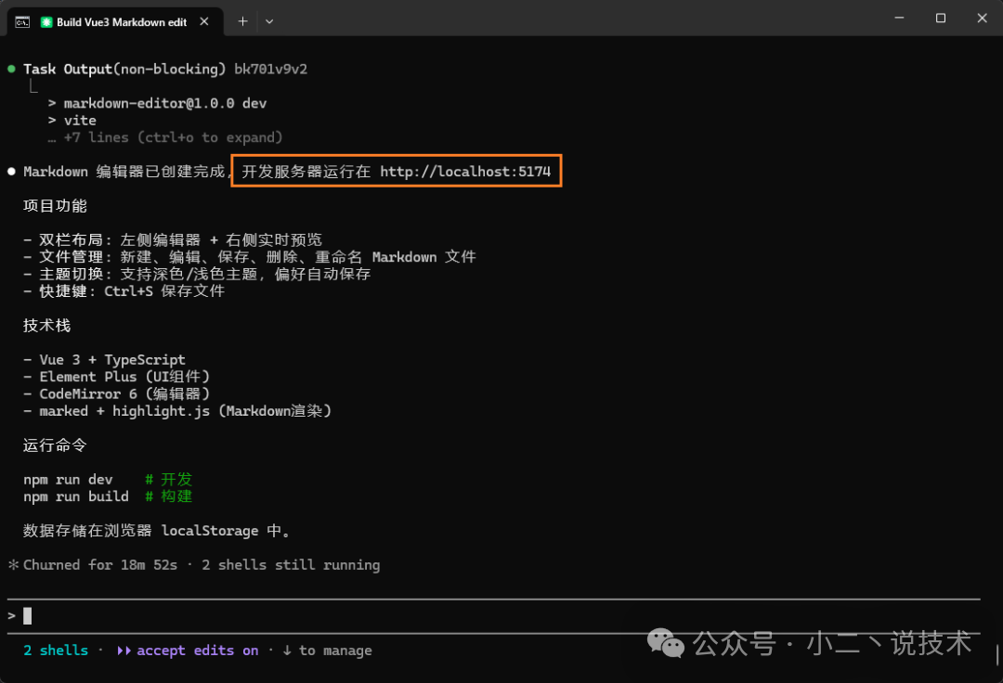Click the "npm run dev" command
Screen dimensions: 1003x683
click(x=68, y=480)
